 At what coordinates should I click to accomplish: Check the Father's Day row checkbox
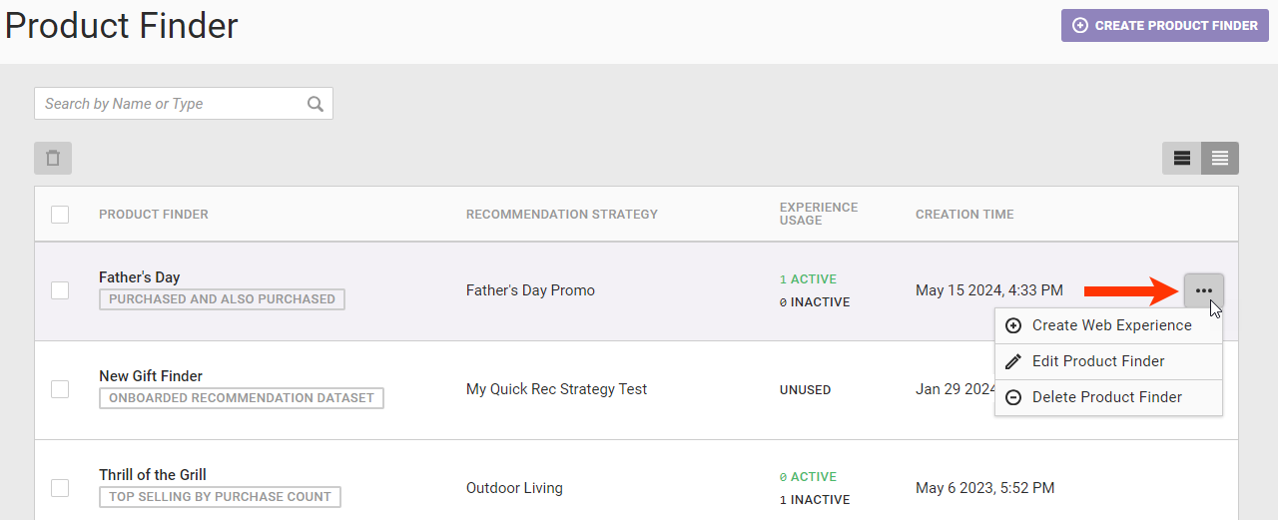click(60, 290)
